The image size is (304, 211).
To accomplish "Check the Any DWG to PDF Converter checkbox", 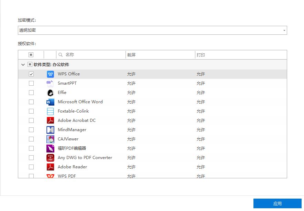I will [x=31, y=158].
